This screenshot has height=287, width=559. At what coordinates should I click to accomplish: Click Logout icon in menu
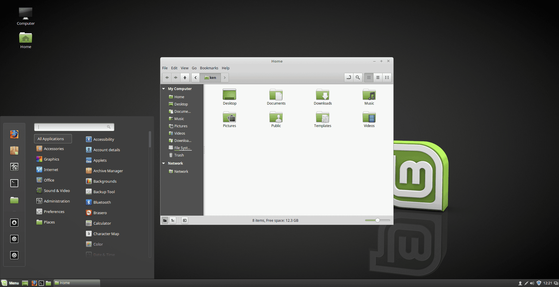pos(14,239)
